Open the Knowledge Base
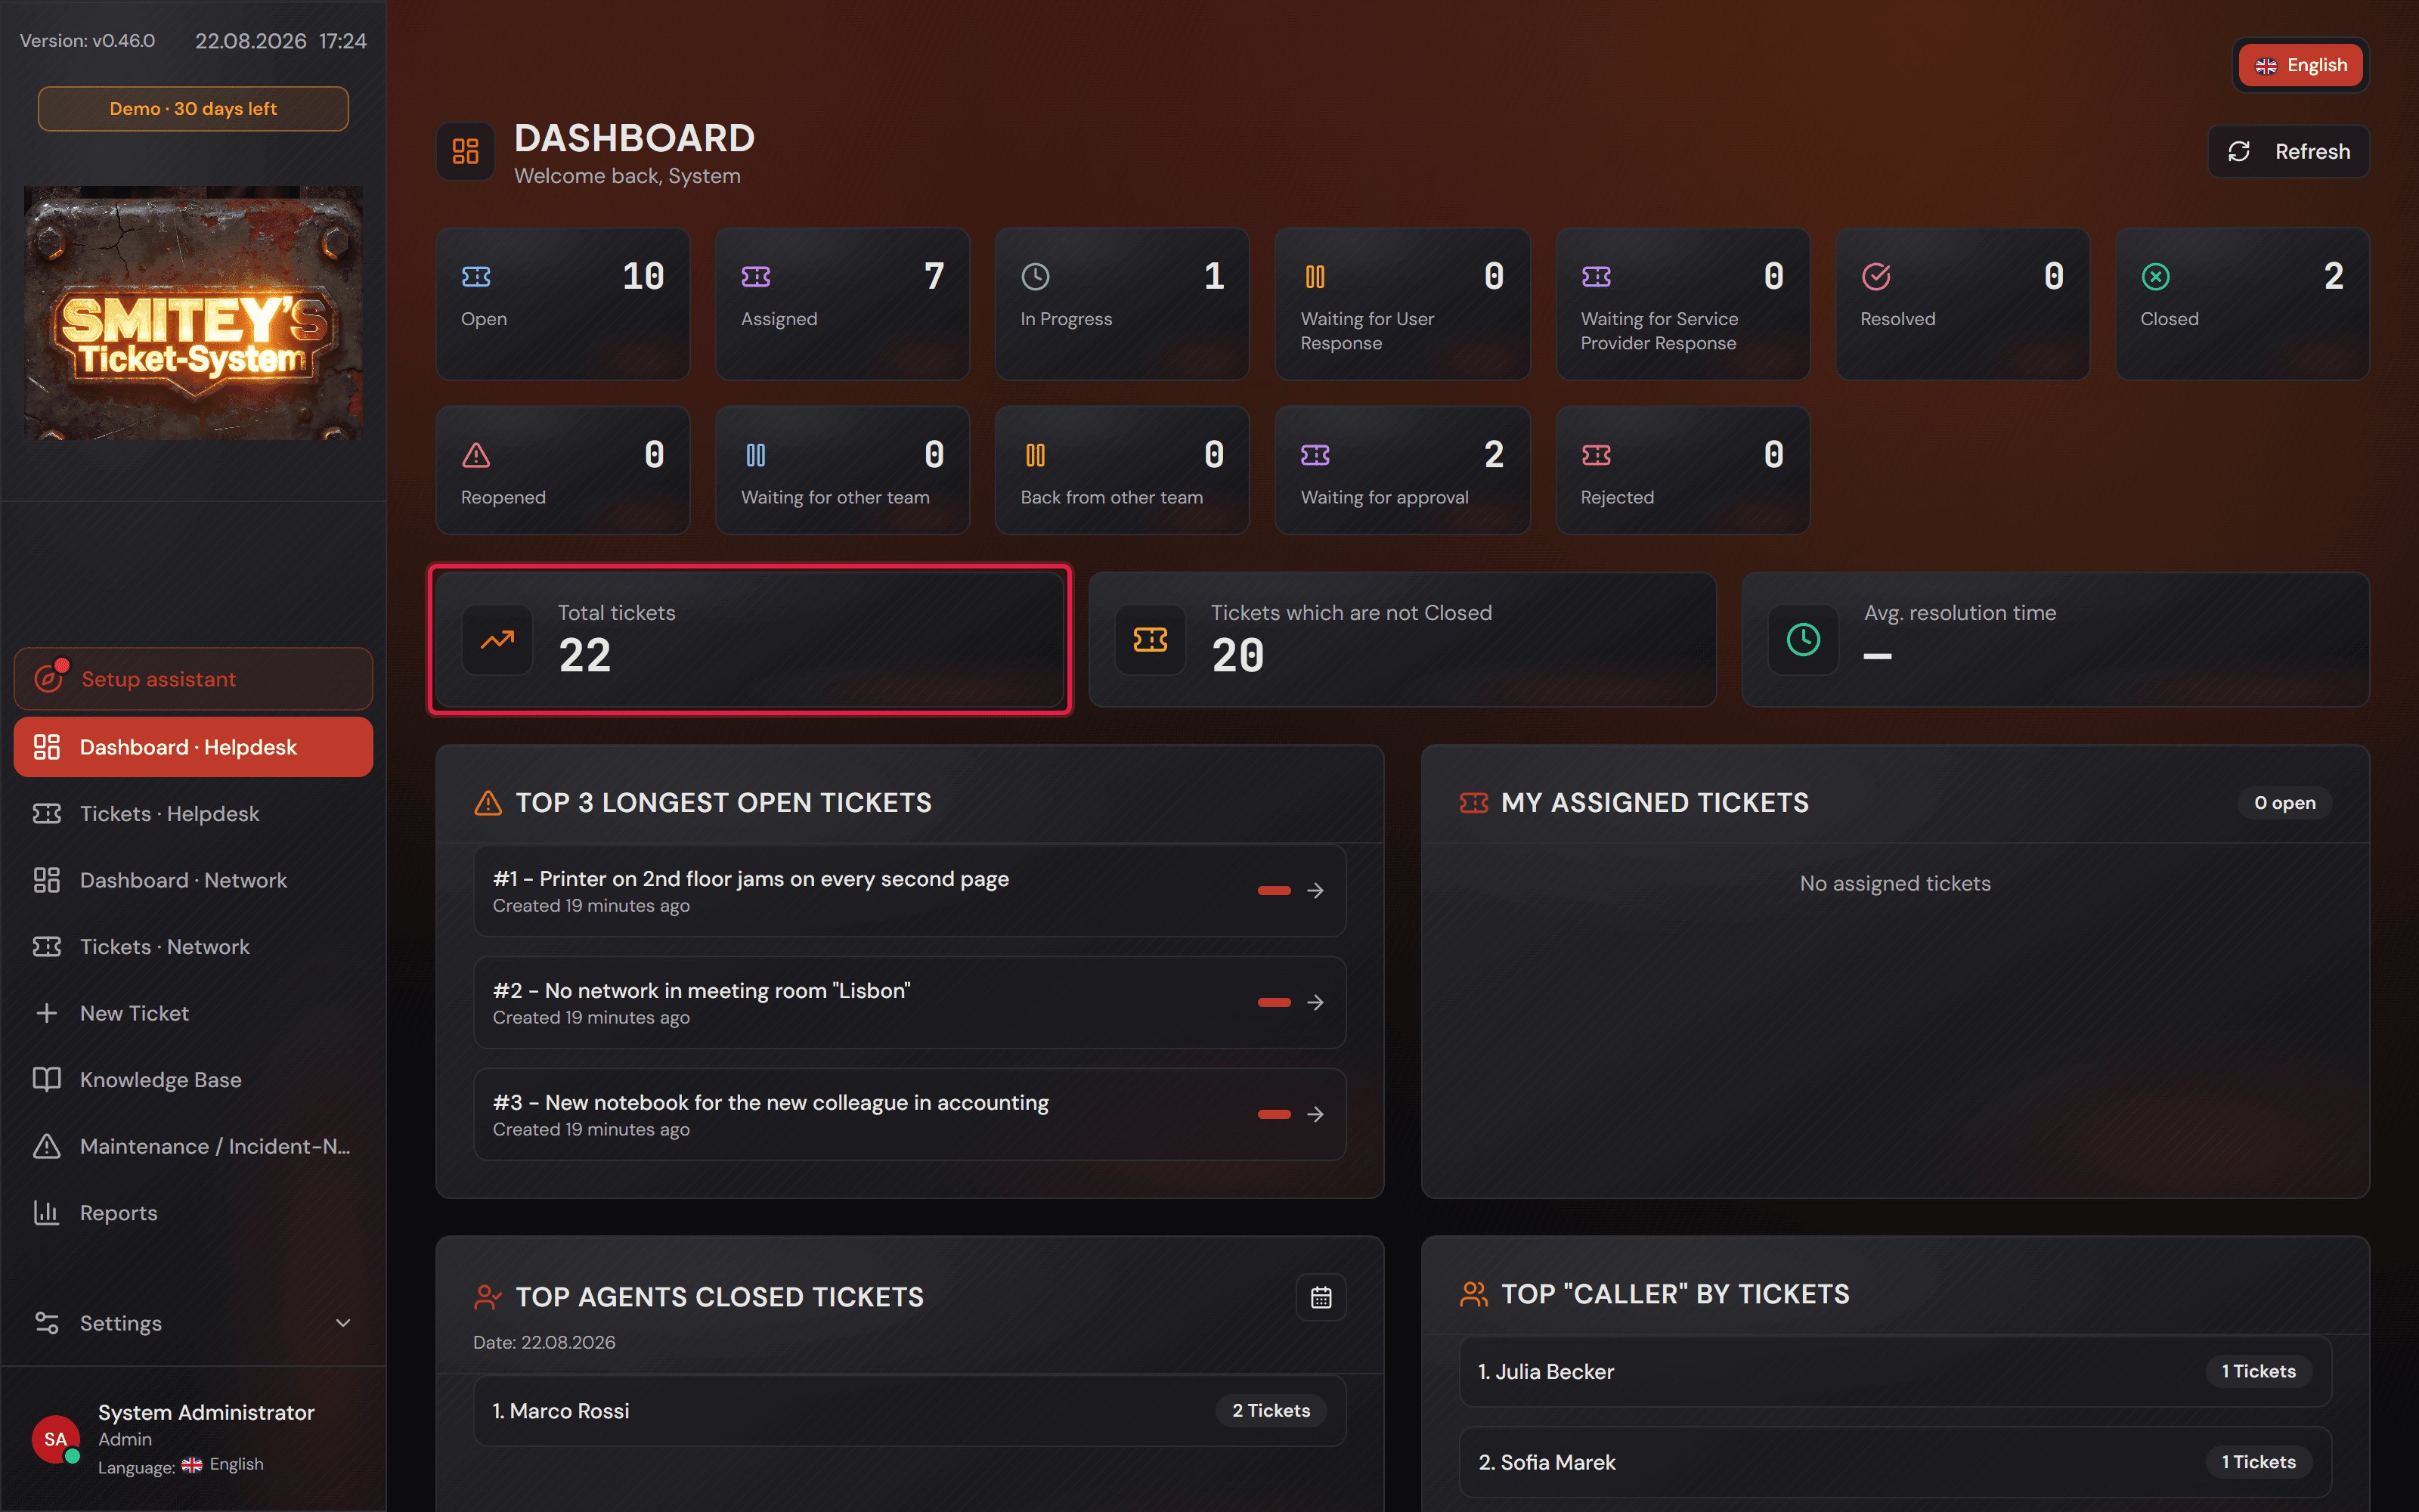 tap(193, 1080)
